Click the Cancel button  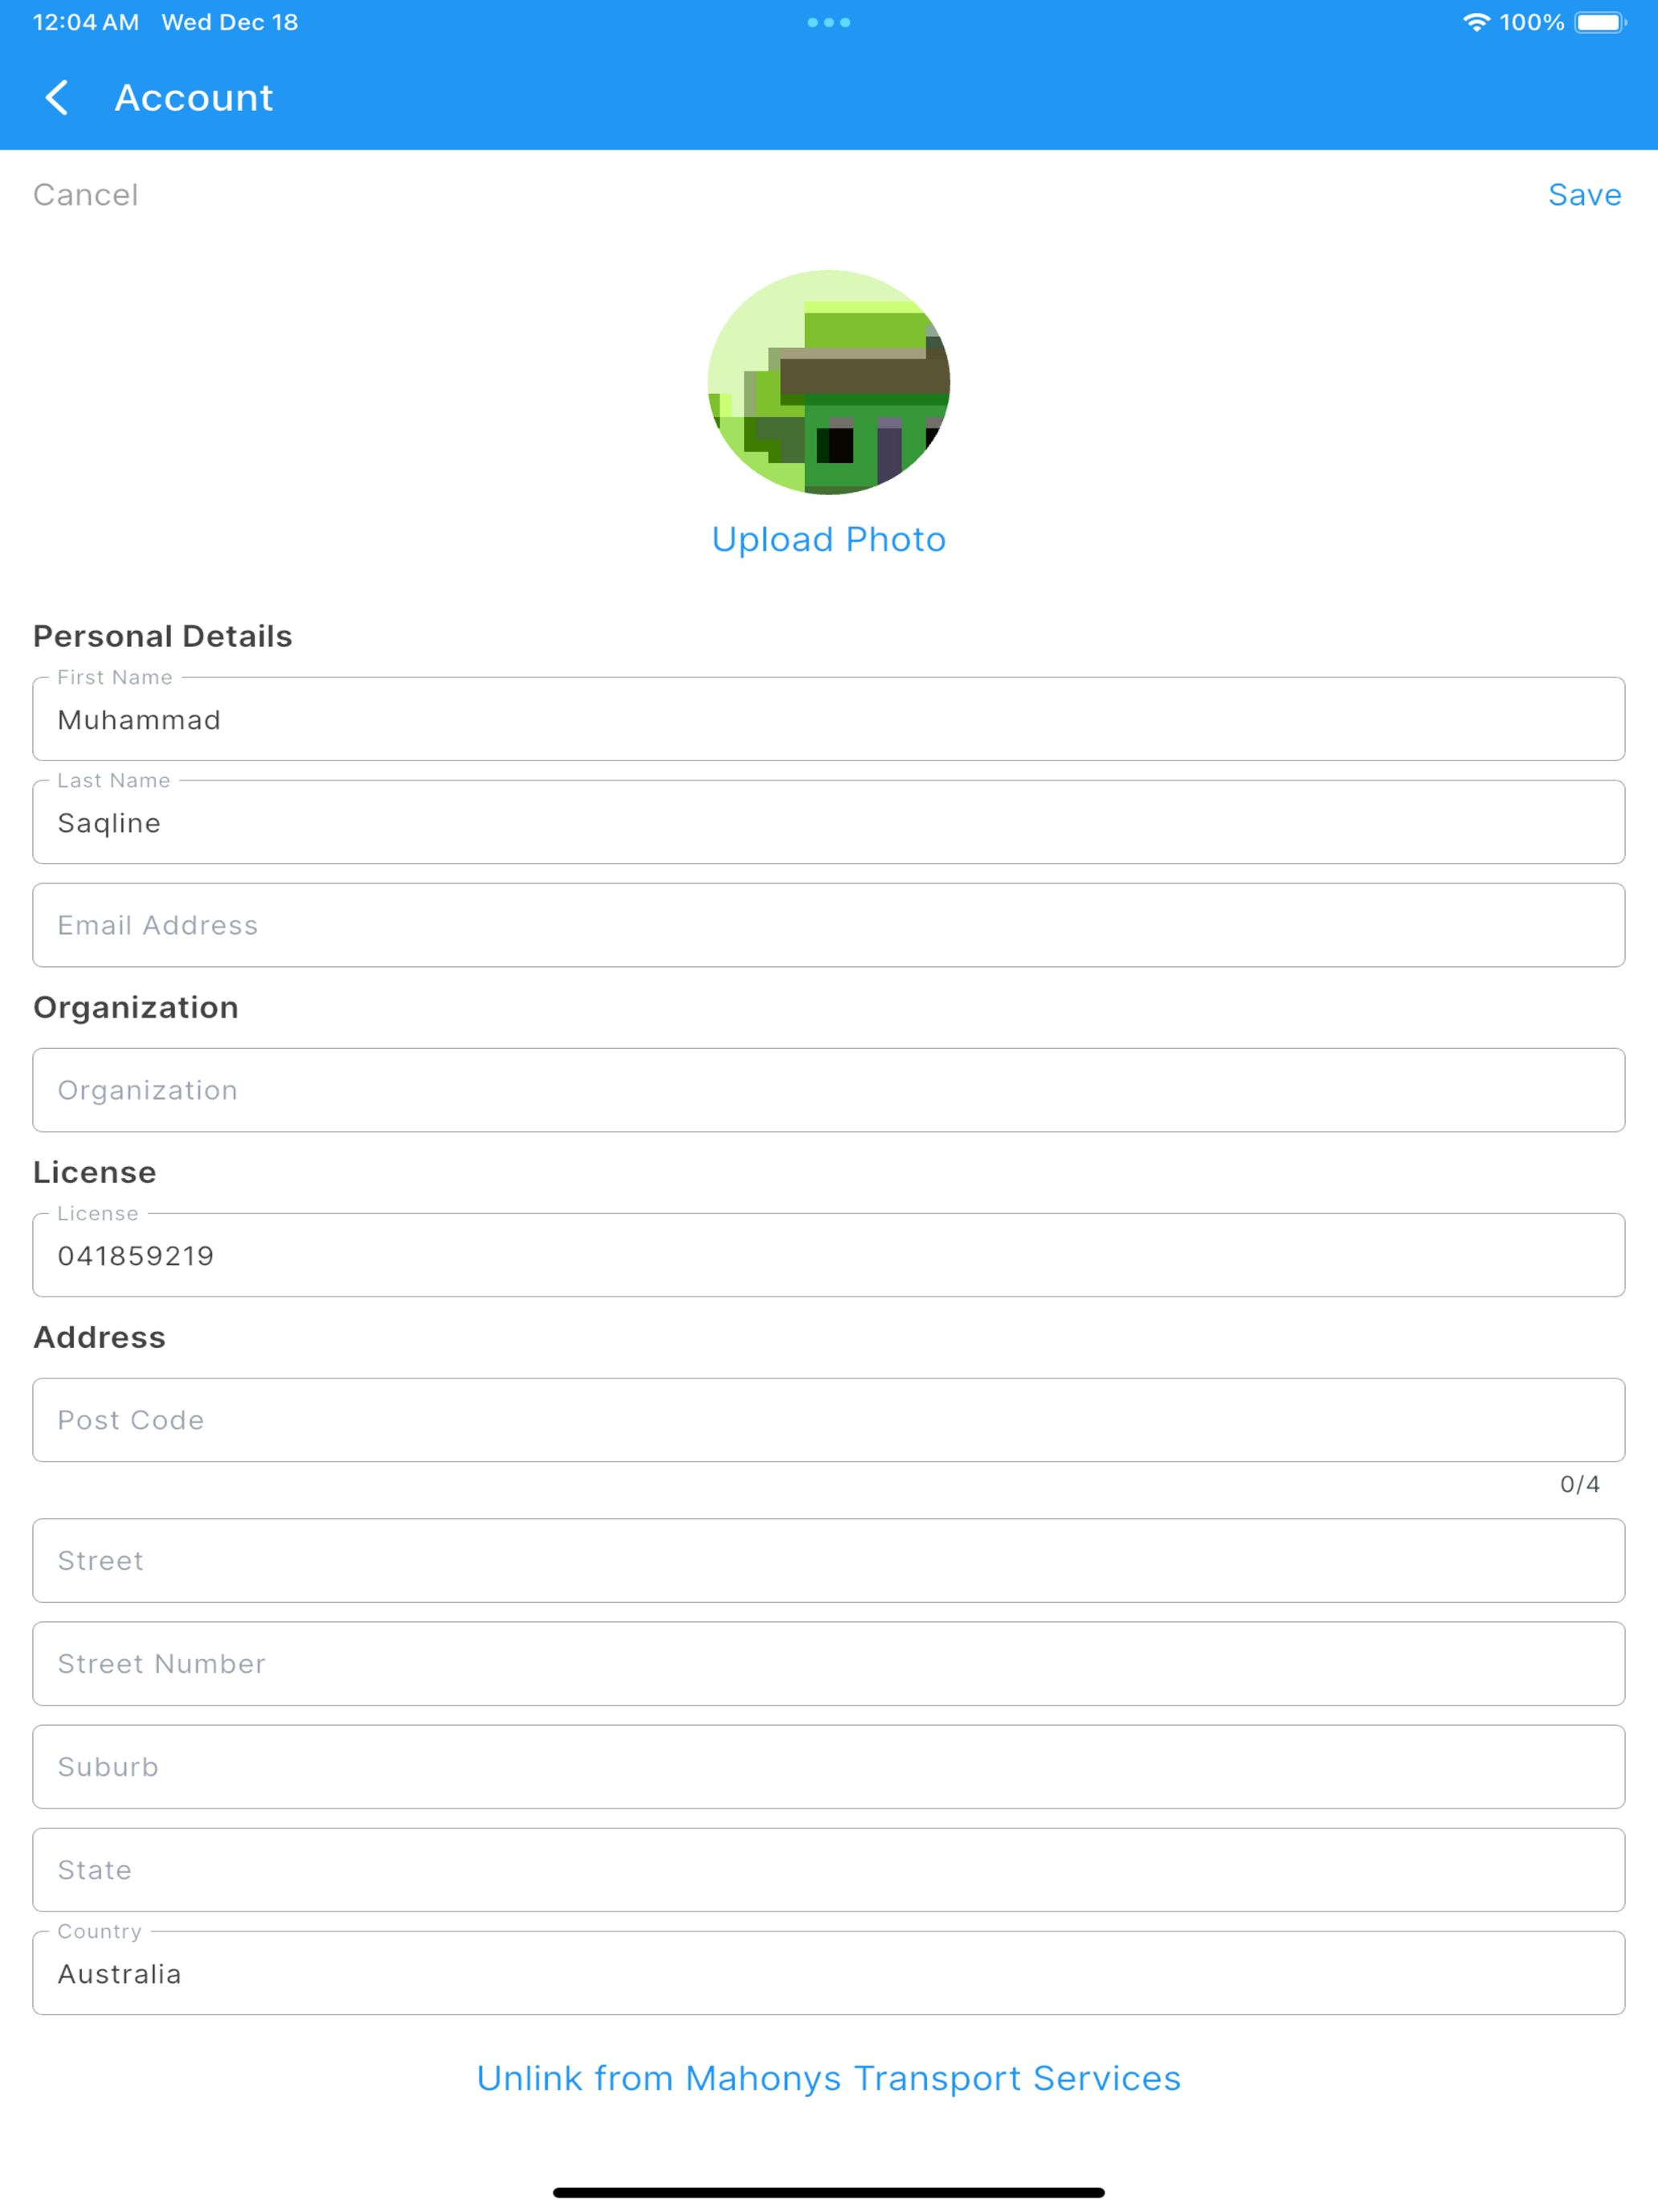click(x=86, y=195)
